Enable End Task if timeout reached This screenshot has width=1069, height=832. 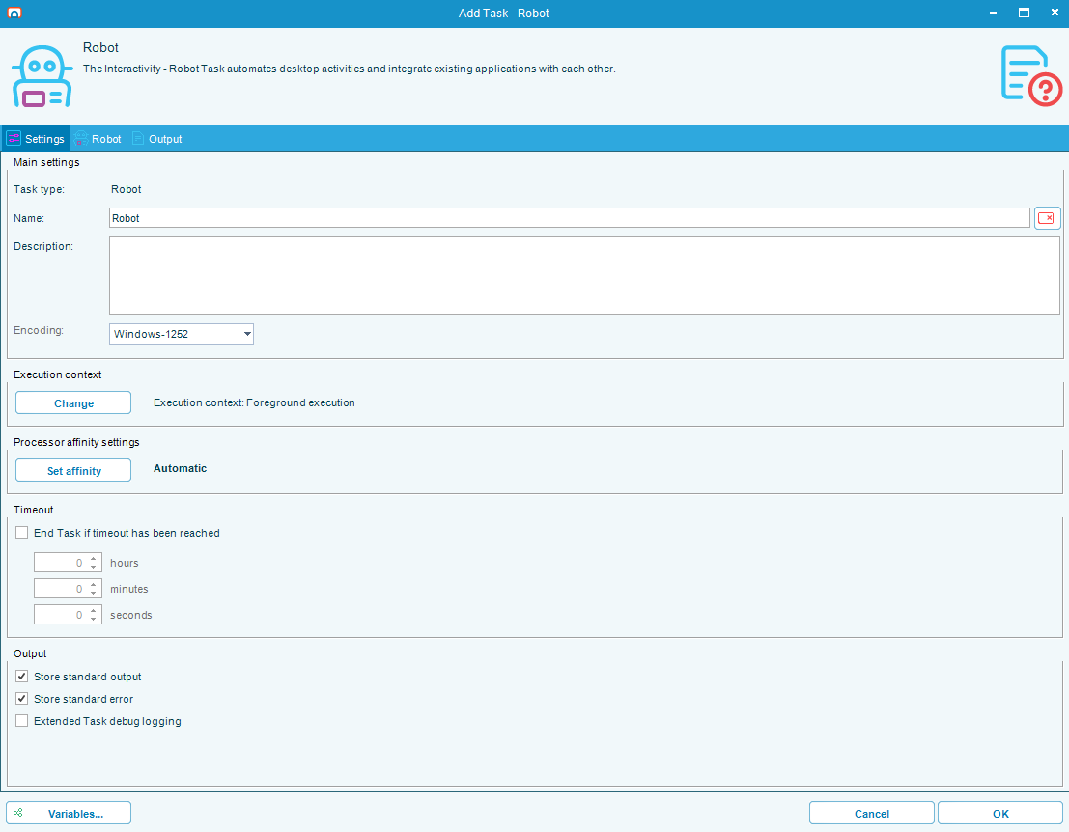[22, 533]
